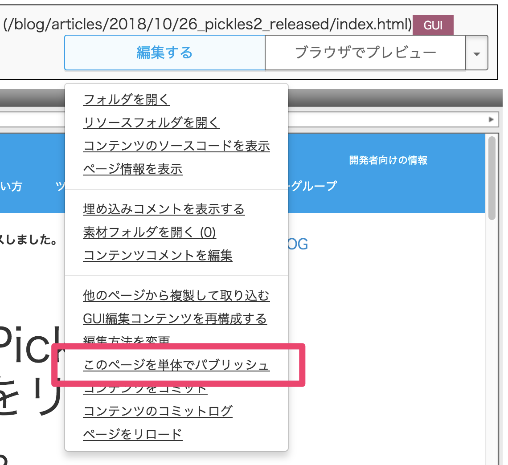The height and width of the screenshot is (465, 508).
Task: Click the 編集する button
Action: 164,53
